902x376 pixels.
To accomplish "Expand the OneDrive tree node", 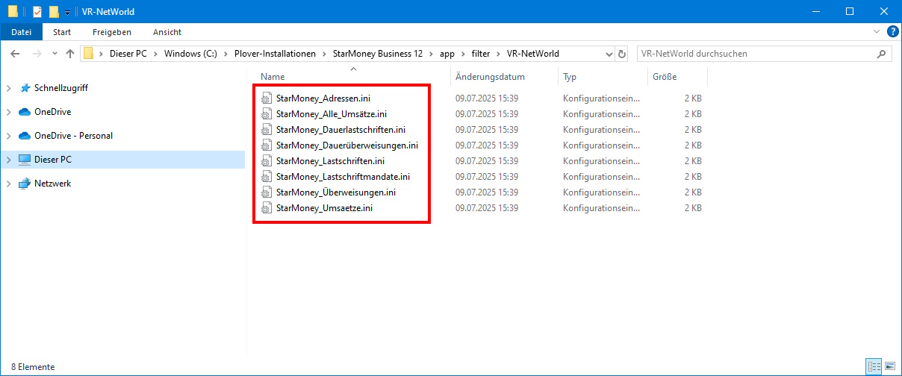I will coord(8,112).
